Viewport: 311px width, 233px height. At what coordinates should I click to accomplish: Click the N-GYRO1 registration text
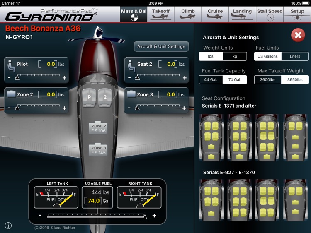pyautogui.click(x=19, y=37)
